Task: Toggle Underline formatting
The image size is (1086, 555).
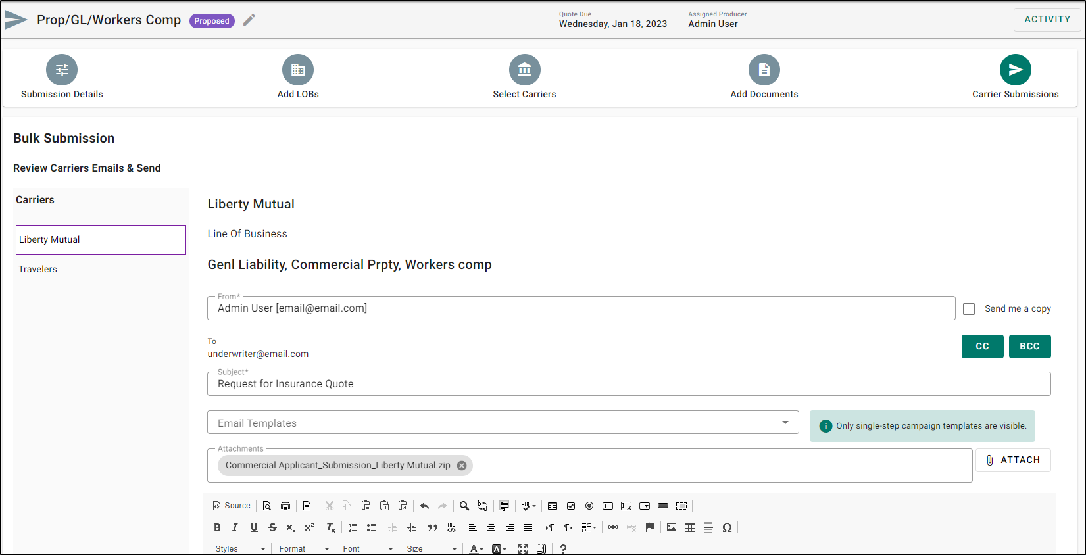Action: [254, 527]
